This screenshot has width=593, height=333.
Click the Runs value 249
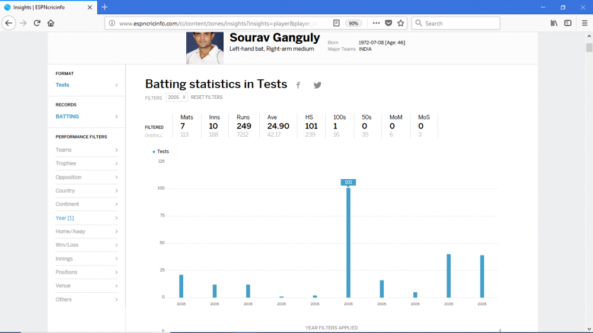coord(244,126)
